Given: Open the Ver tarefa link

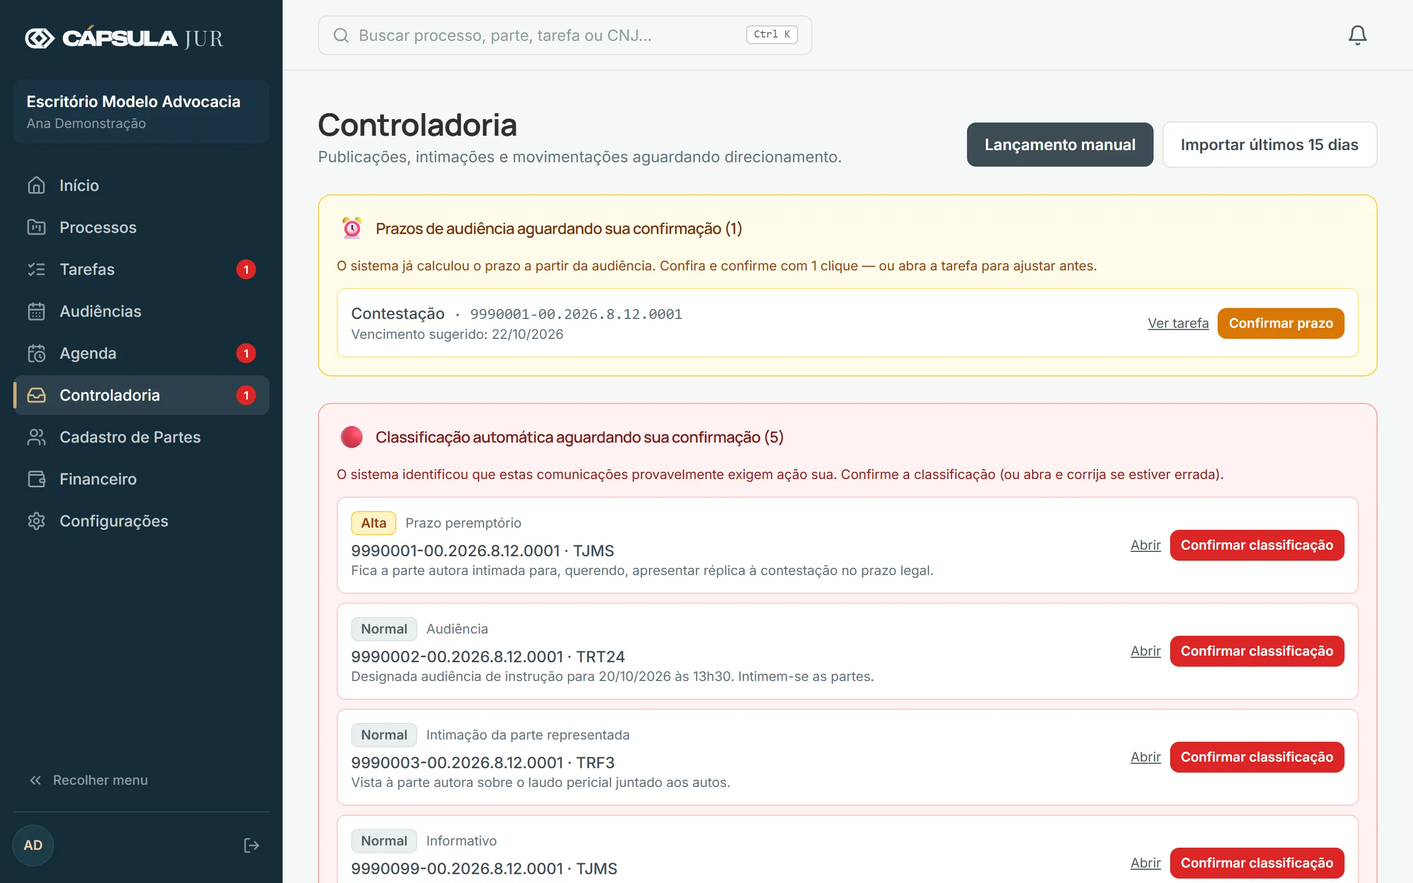Looking at the screenshot, I should pyautogui.click(x=1178, y=323).
